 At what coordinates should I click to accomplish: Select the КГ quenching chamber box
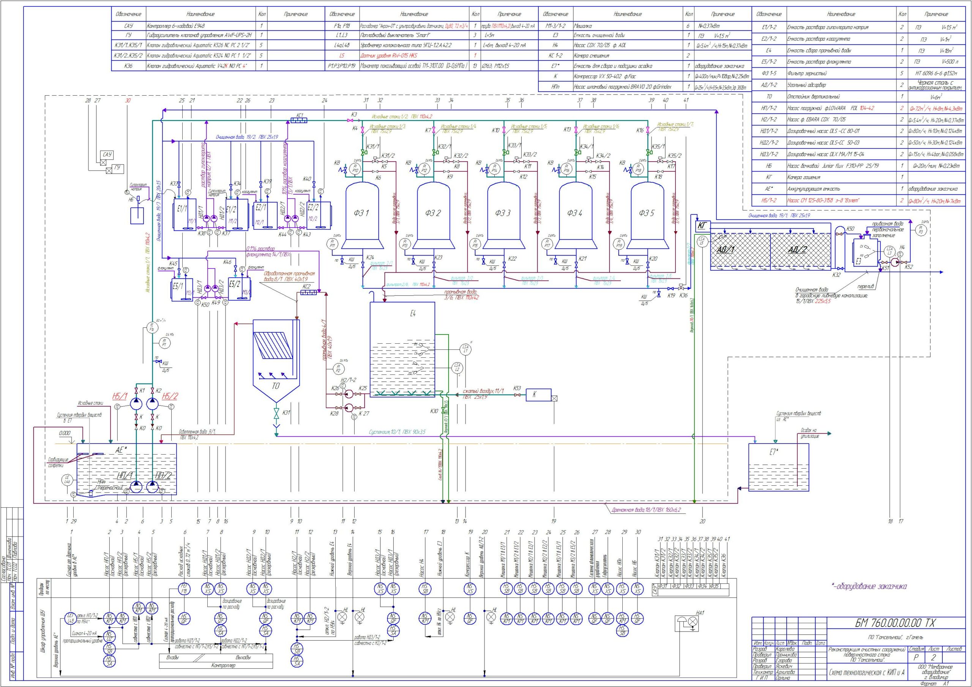(x=704, y=226)
